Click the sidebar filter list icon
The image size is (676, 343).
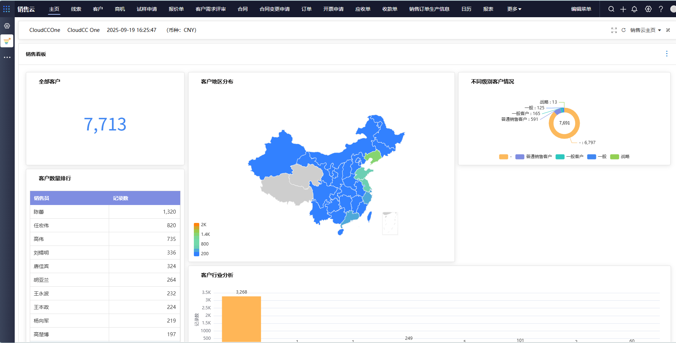click(7, 41)
